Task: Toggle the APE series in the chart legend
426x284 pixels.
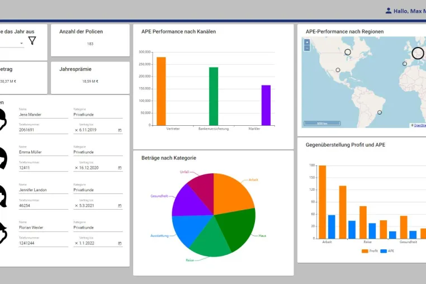Action: coord(387,251)
